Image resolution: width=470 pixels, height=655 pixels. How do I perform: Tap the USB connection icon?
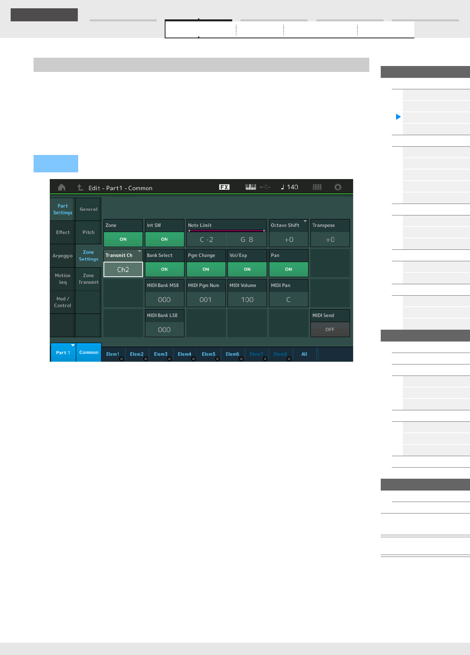pyautogui.click(x=265, y=187)
